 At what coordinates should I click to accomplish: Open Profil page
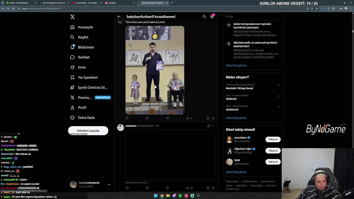(78, 108)
